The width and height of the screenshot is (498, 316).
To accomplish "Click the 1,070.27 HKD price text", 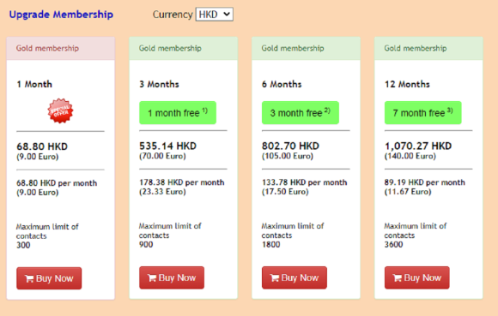I will click(x=418, y=146).
